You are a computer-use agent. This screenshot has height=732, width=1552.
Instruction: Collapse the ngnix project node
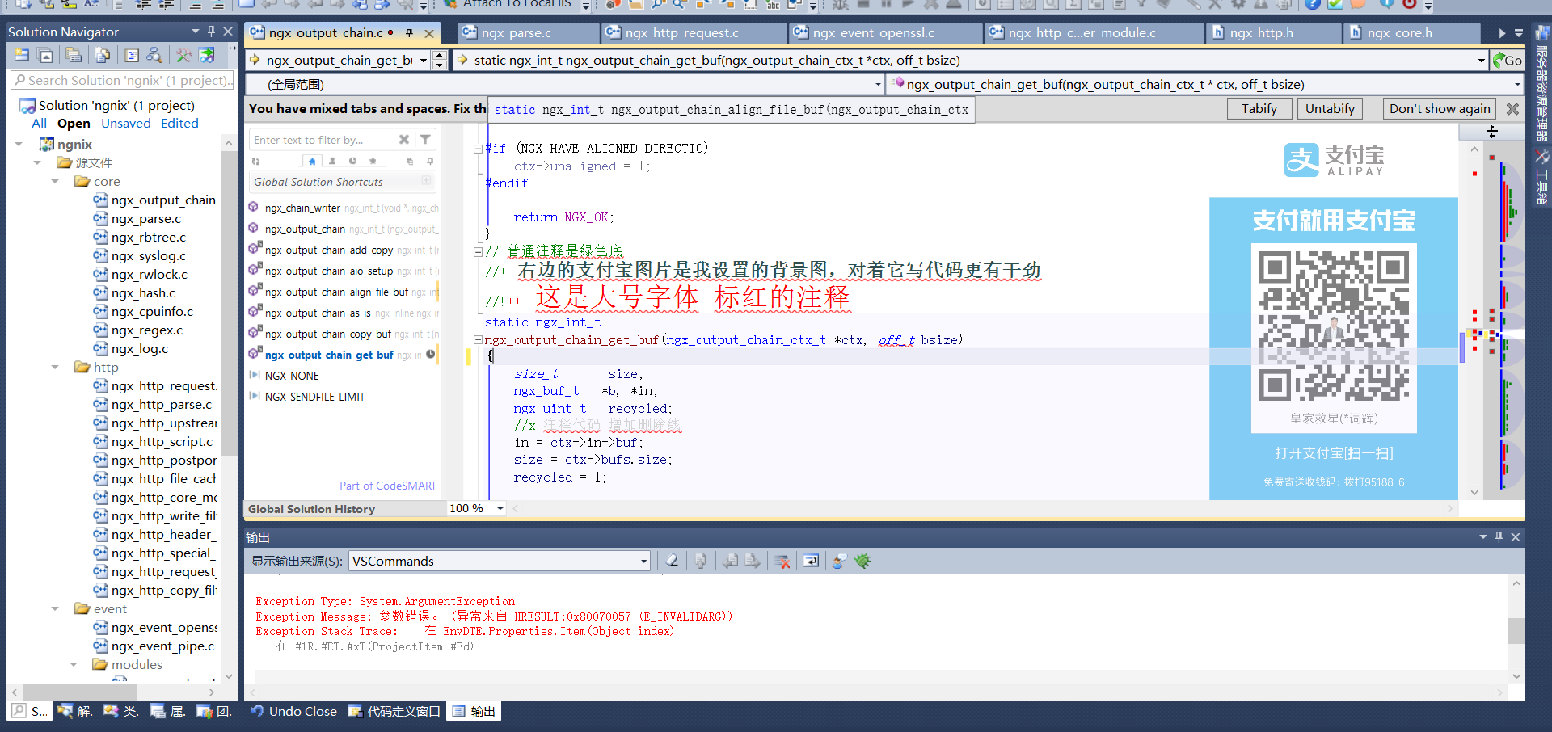(x=19, y=145)
